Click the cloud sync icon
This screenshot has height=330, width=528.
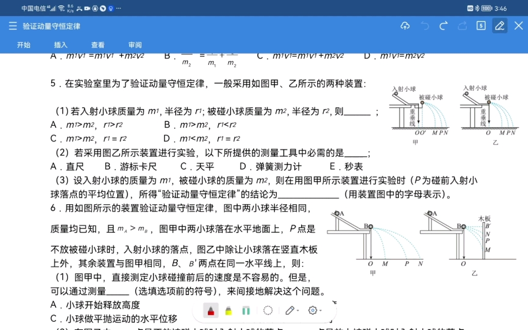click(405, 25)
